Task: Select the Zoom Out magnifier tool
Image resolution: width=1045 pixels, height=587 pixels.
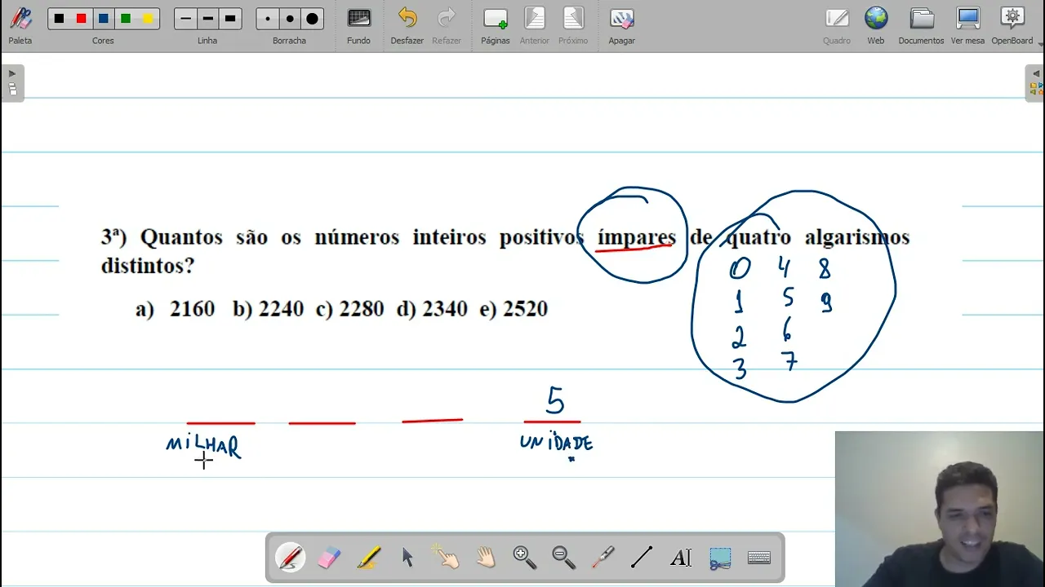Action: tap(563, 558)
